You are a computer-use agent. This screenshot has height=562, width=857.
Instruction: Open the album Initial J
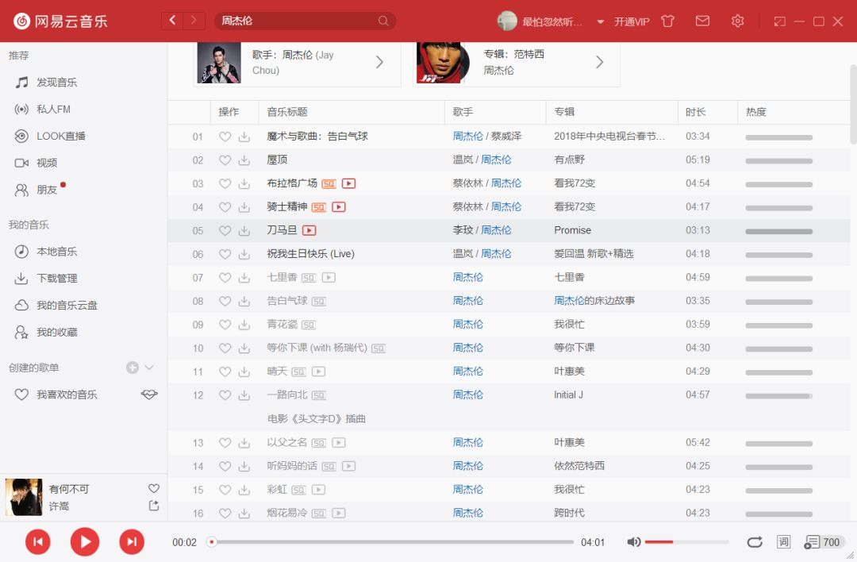click(x=568, y=395)
